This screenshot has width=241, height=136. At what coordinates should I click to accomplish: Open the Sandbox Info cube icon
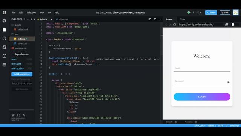coord(4,21)
